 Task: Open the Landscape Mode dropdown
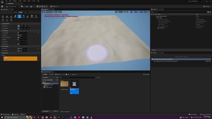(12, 6)
